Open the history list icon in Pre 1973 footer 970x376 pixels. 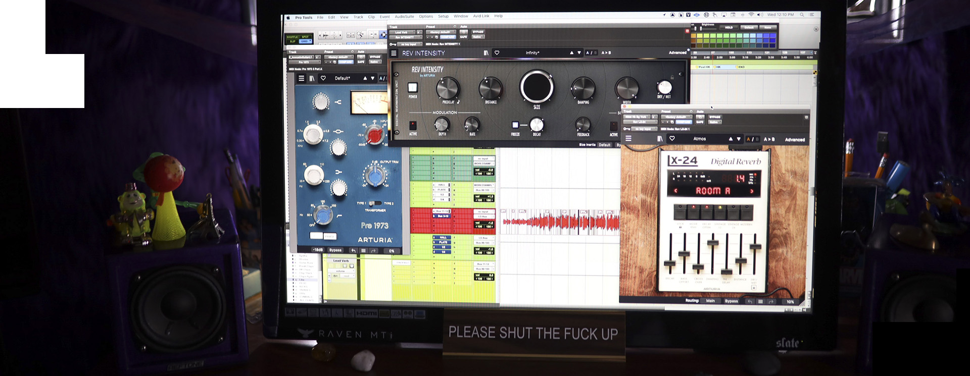[363, 250]
